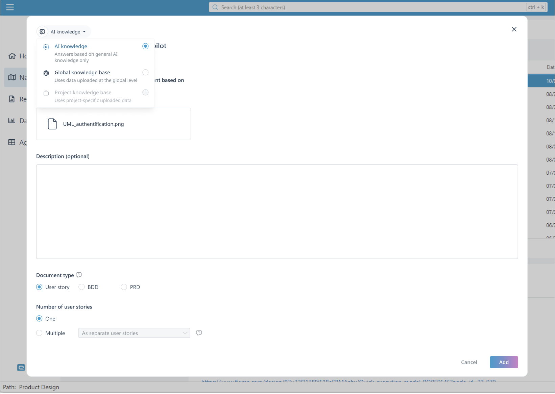
Task: Select the BDD document type
Action: pyautogui.click(x=82, y=287)
